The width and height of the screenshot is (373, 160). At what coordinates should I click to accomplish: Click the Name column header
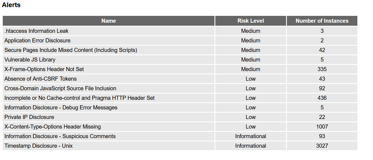109,21
